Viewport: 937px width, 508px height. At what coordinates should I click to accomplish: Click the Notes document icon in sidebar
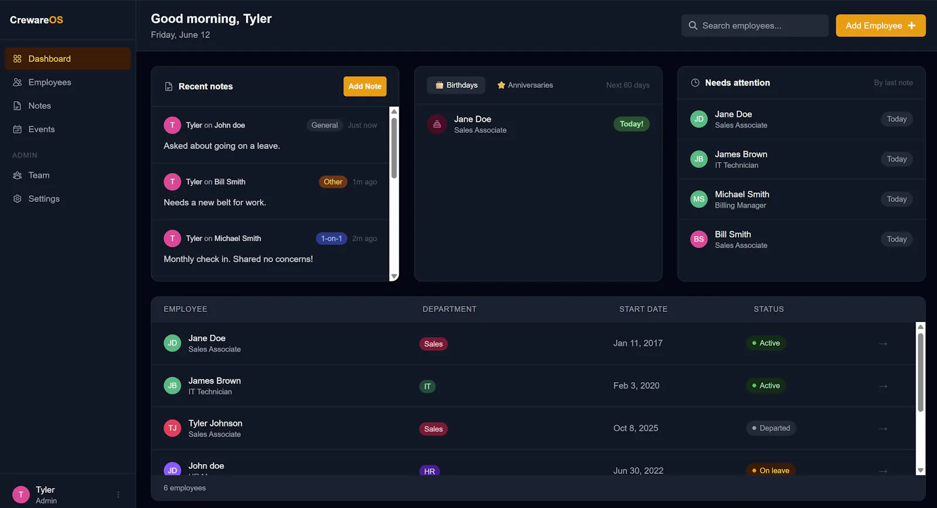tap(17, 106)
